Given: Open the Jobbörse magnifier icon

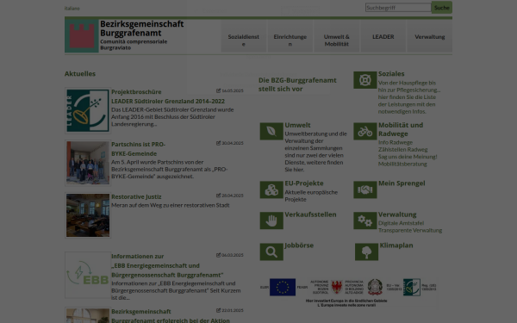Looking at the screenshot, I should [271, 252].
